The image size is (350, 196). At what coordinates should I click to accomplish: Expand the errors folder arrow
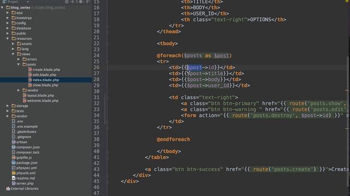[x=19, y=59]
